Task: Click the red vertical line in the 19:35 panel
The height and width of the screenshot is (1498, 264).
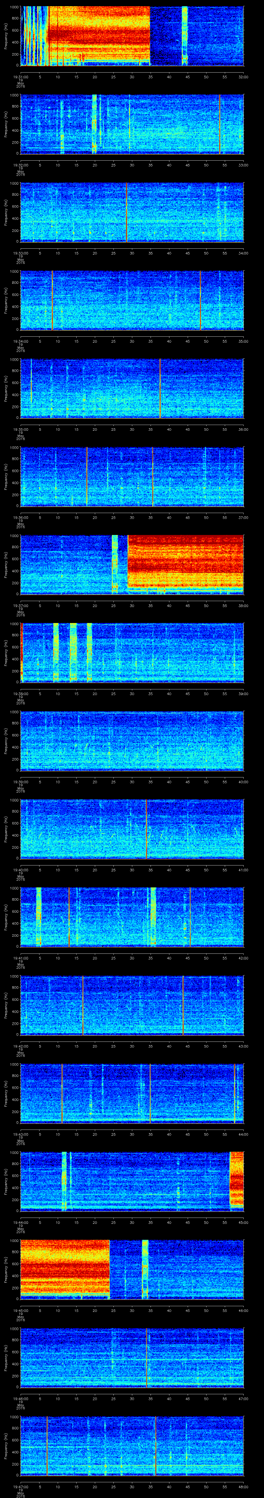Action: [160, 389]
